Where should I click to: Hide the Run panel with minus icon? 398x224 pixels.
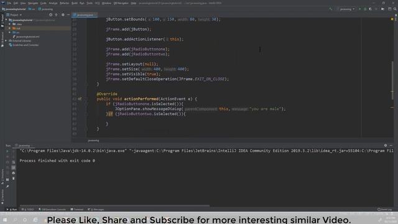pos(391,146)
